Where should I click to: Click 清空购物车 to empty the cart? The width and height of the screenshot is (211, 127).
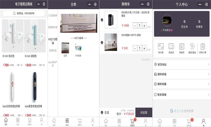(146, 59)
